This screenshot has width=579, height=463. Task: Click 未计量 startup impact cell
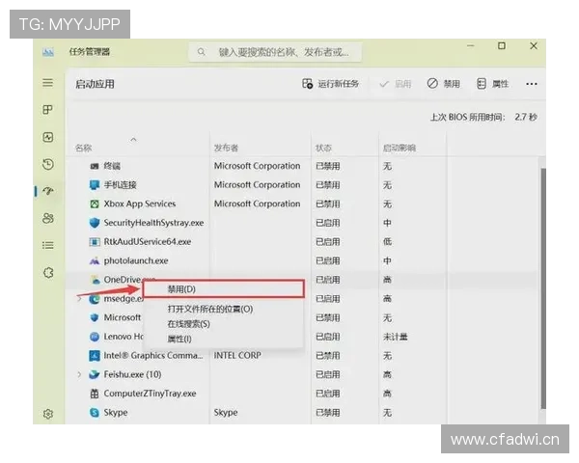(x=395, y=337)
